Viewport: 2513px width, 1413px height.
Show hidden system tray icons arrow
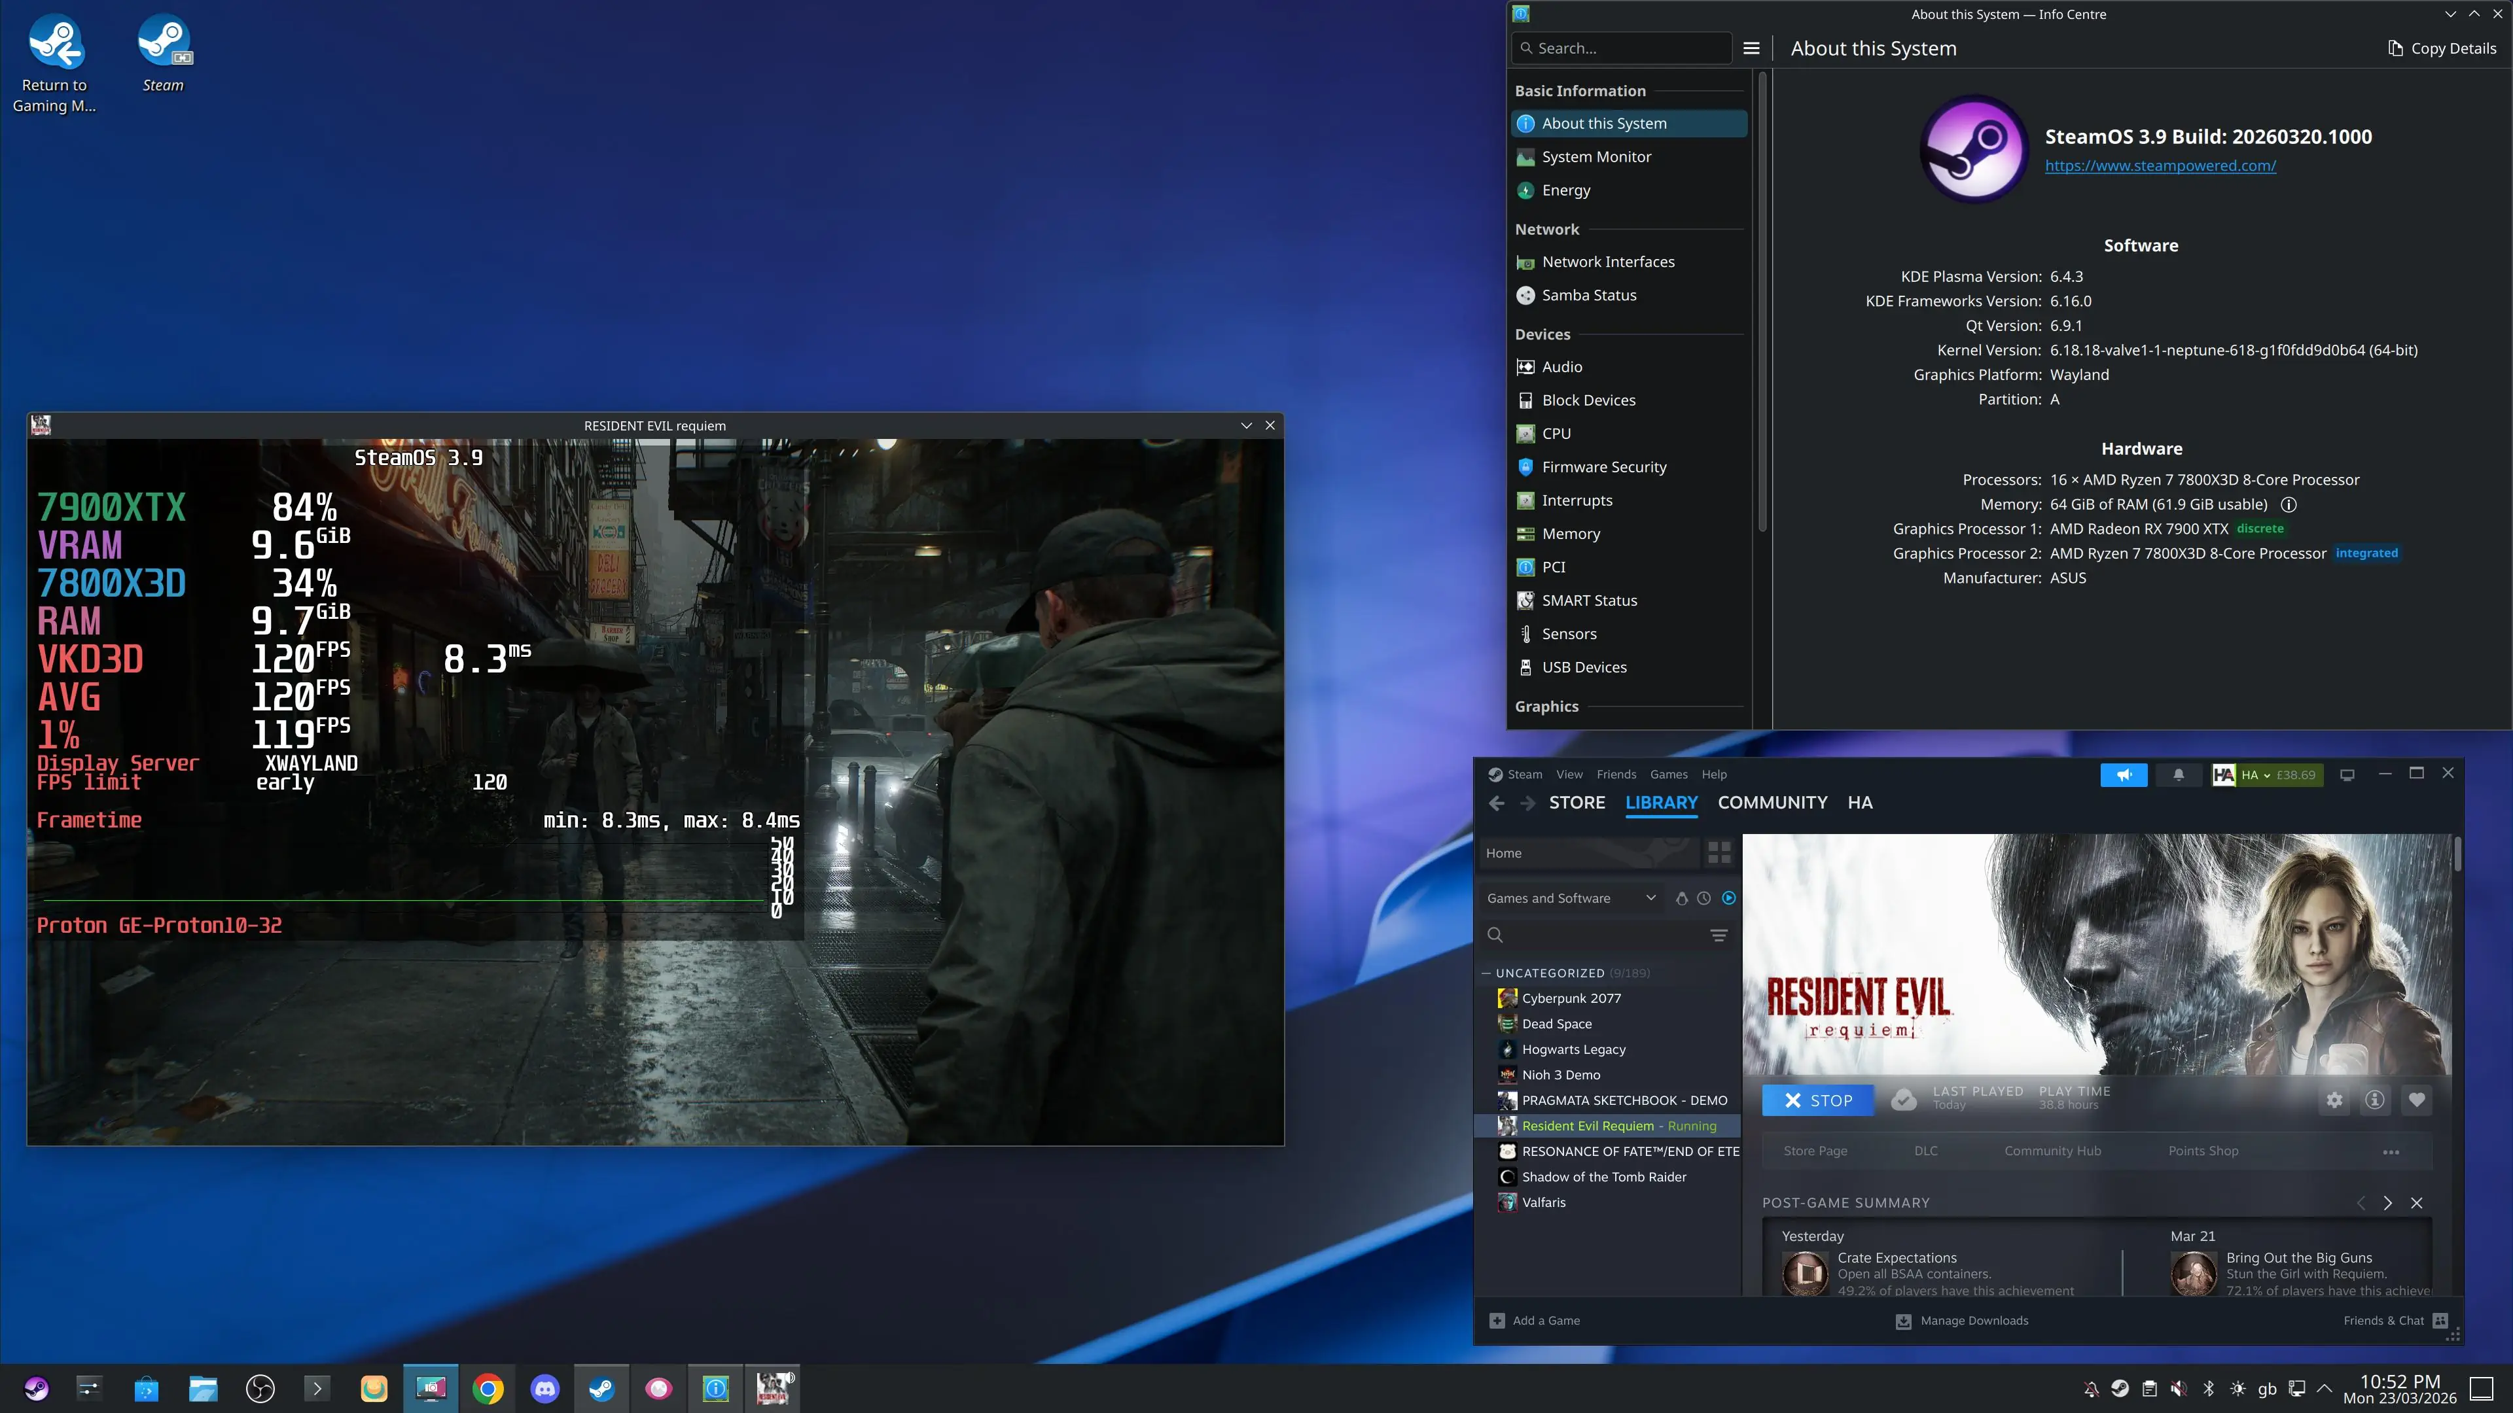coord(2325,1389)
